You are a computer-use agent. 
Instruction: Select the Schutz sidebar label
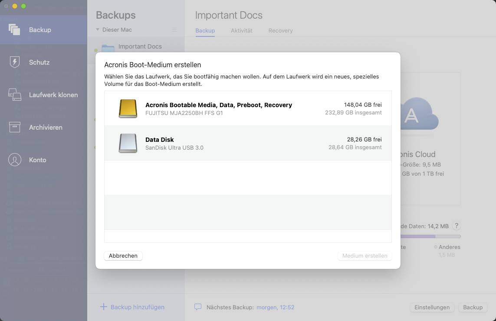pyautogui.click(x=39, y=62)
